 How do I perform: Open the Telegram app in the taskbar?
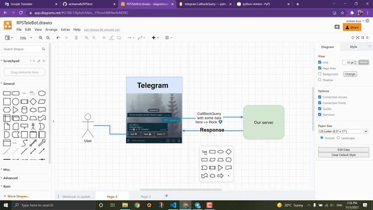pos(198,205)
